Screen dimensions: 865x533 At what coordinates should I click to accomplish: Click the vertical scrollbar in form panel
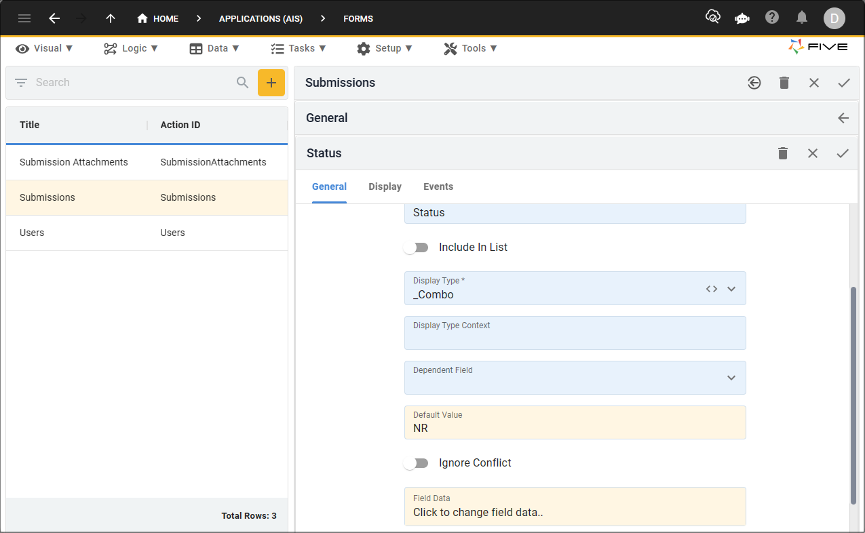(853, 393)
